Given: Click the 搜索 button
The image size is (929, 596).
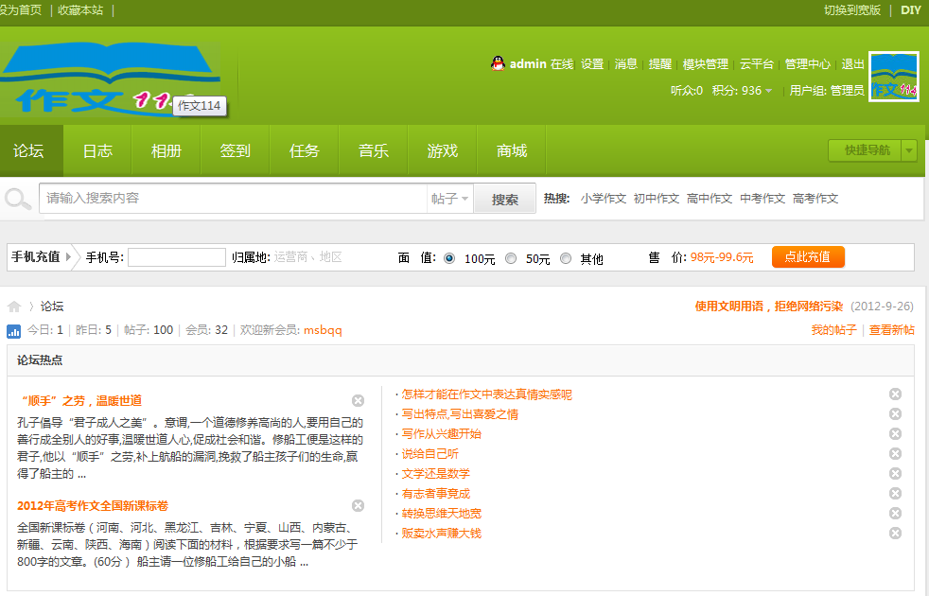Looking at the screenshot, I should point(505,199).
